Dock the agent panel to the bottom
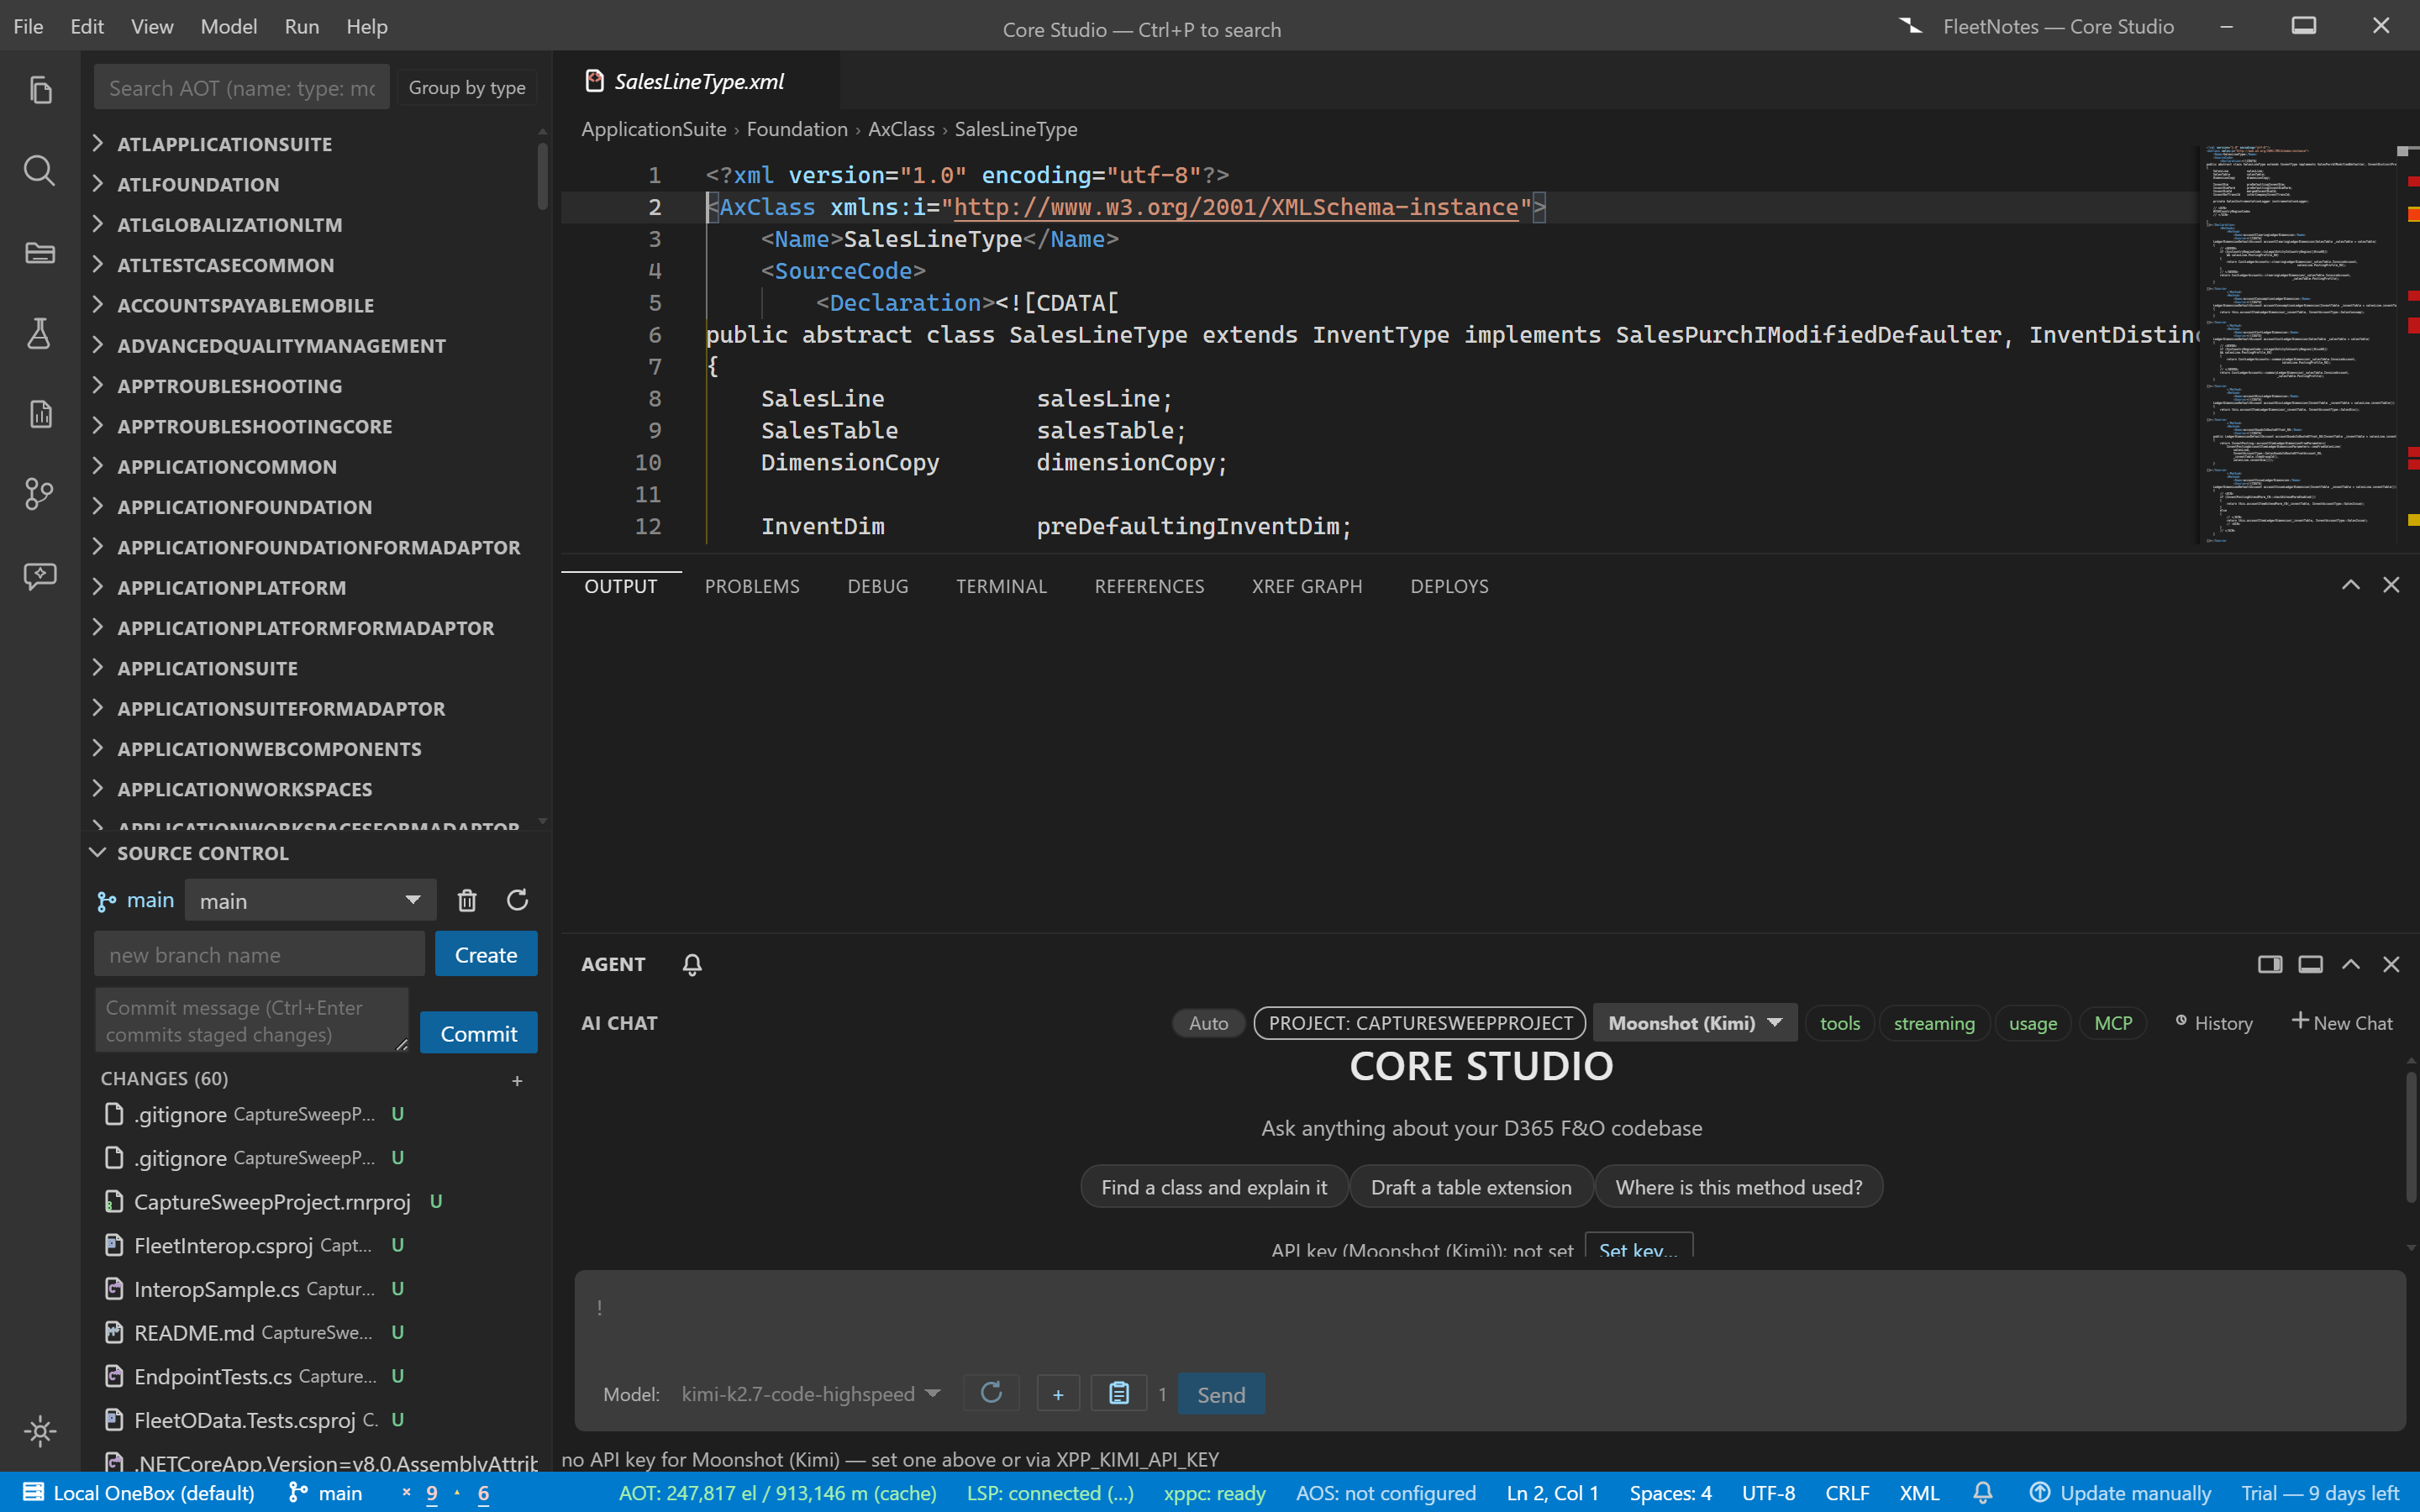The height and width of the screenshot is (1512, 2420). (2310, 964)
